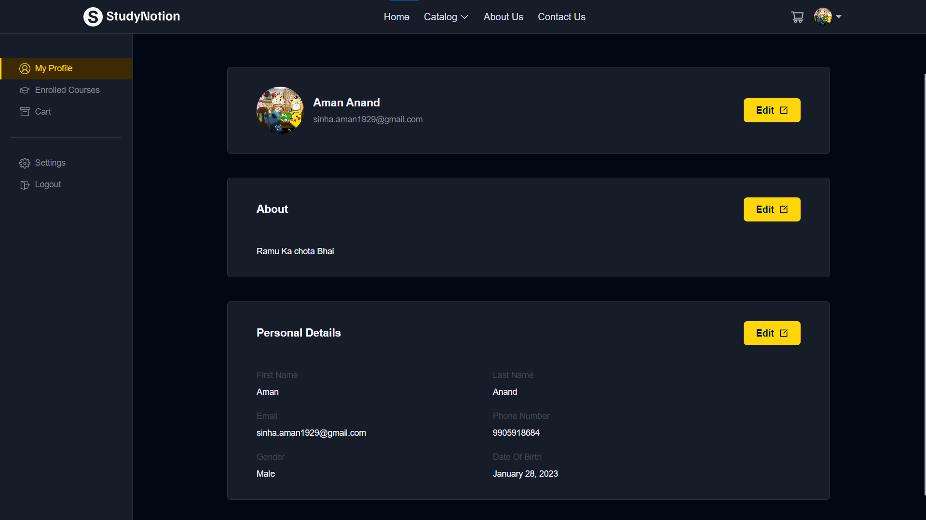
Task: Click the 'Date Of Birth' field label
Action: coord(517,457)
